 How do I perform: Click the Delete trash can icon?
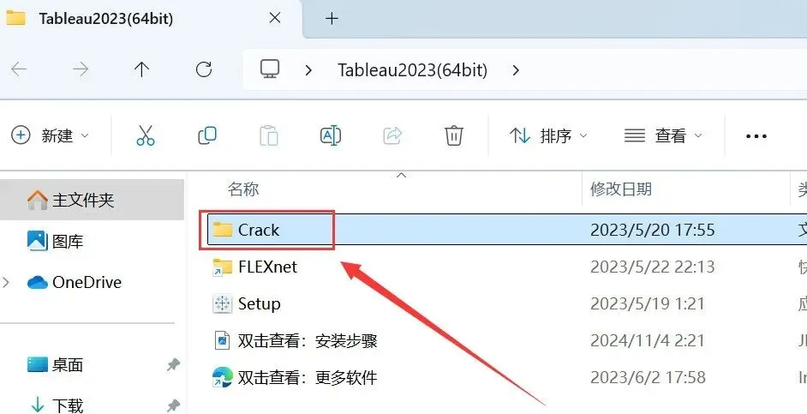pyautogui.click(x=454, y=136)
